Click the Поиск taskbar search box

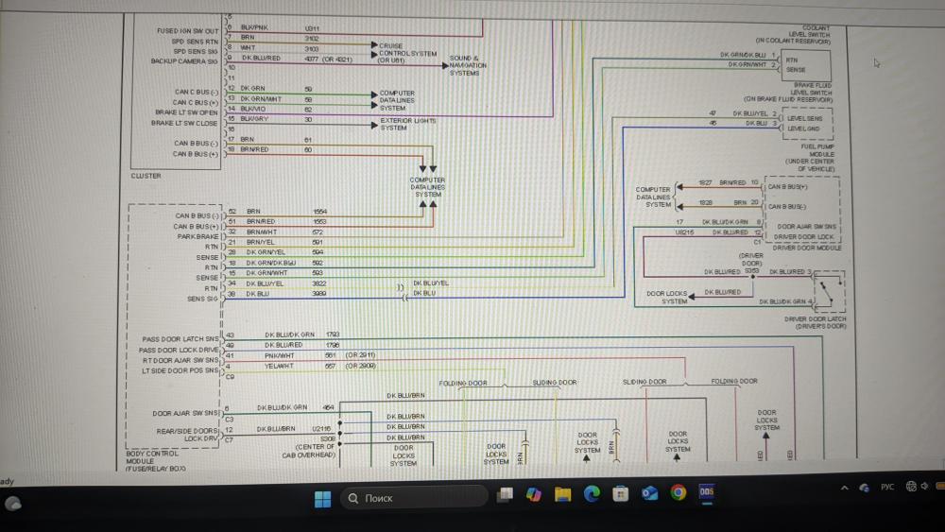[x=414, y=498]
